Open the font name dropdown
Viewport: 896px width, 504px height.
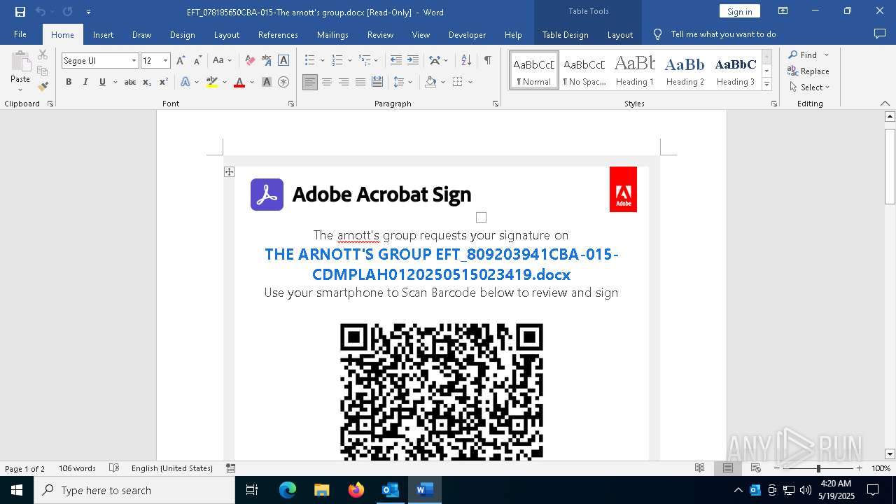point(134,61)
